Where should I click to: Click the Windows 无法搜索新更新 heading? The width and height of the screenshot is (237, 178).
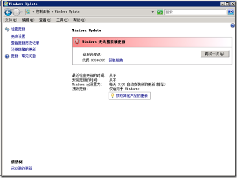tap(104, 42)
